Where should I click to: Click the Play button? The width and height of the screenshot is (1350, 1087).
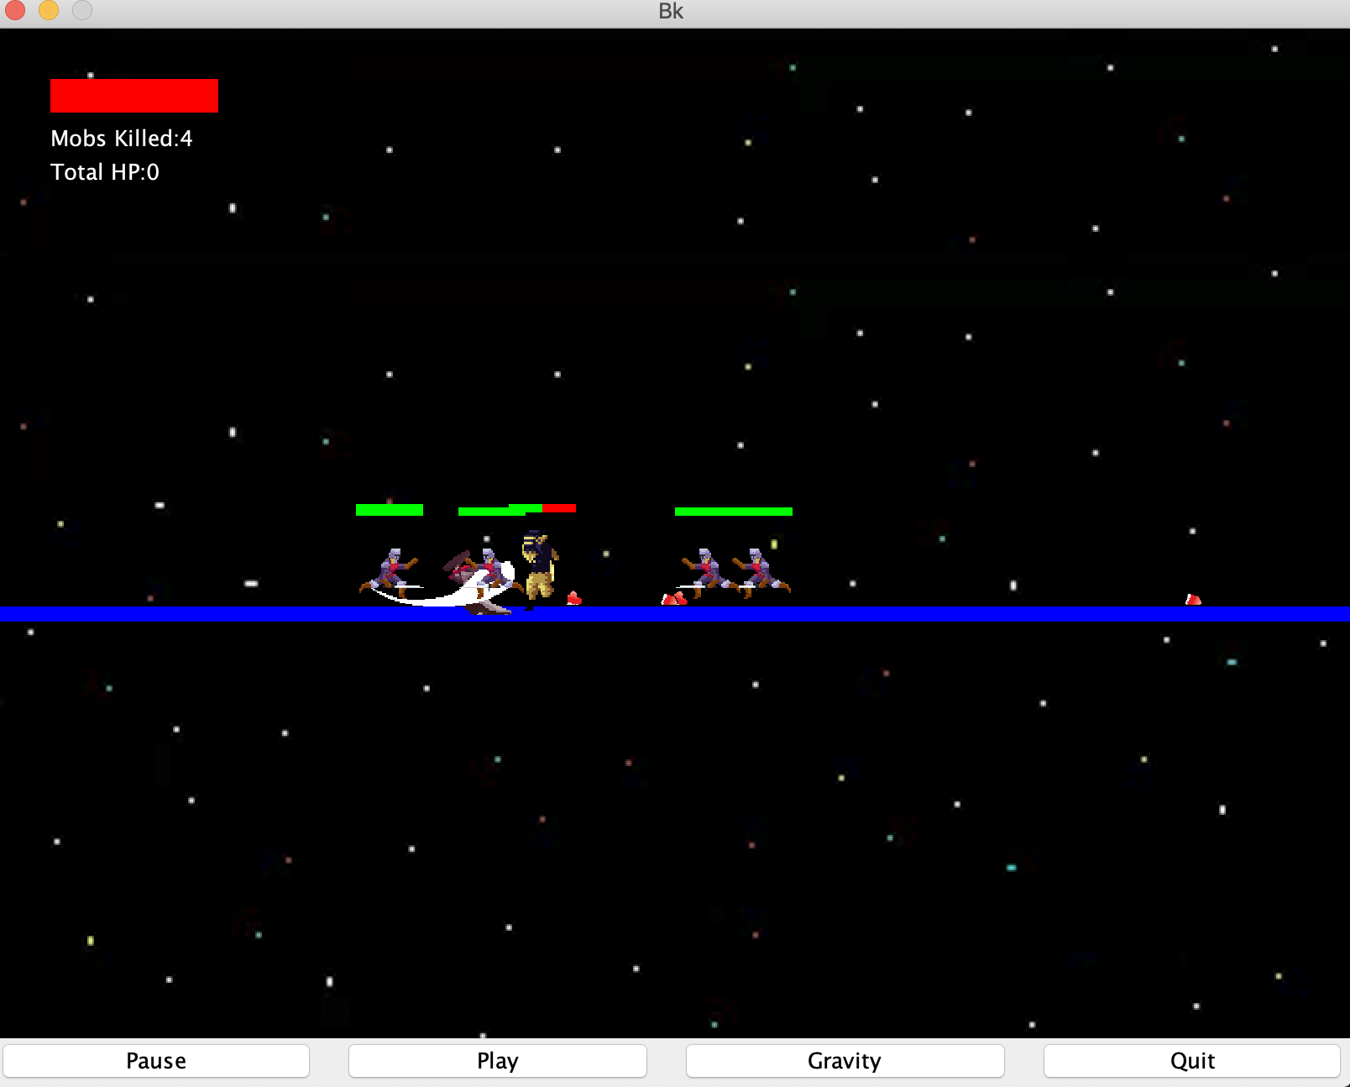click(497, 1060)
